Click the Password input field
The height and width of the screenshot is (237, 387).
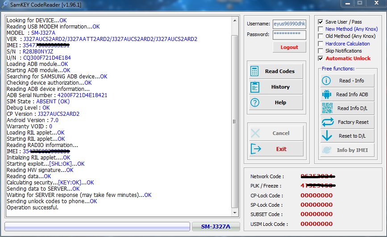(289, 34)
